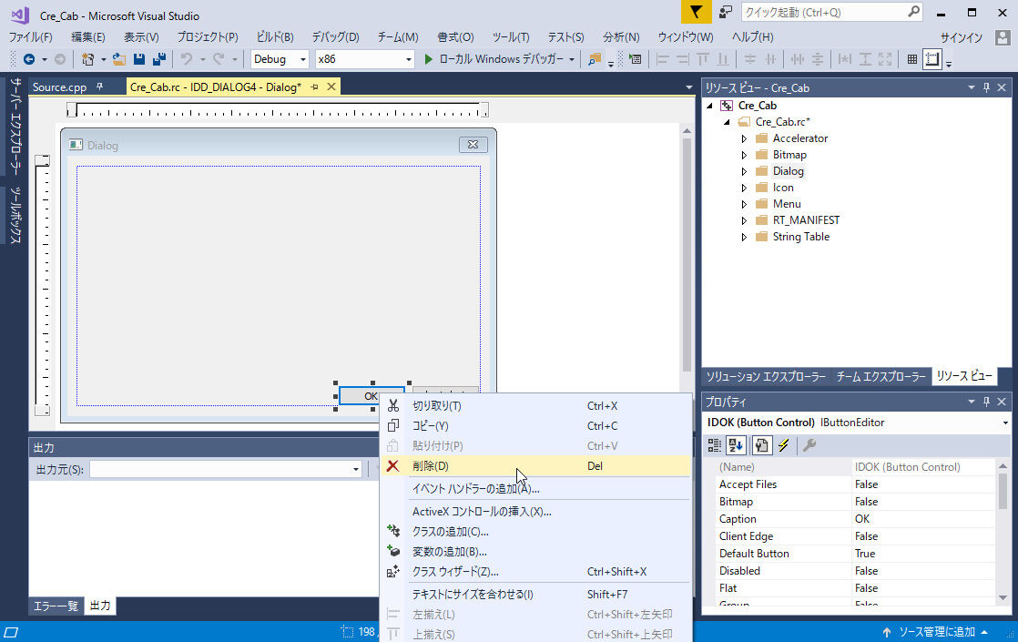1018x642 pixels.
Task: Click the sign-in account avatar icon
Action: [1003, 37]
